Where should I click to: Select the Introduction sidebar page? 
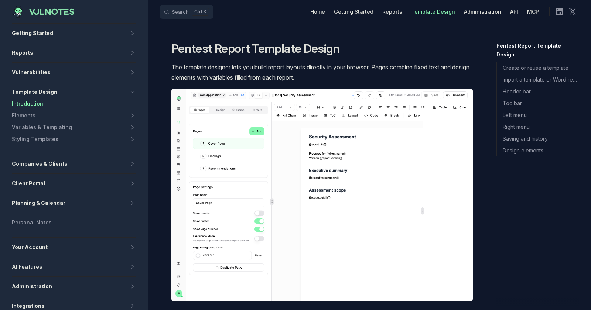[x=27, y=104]
